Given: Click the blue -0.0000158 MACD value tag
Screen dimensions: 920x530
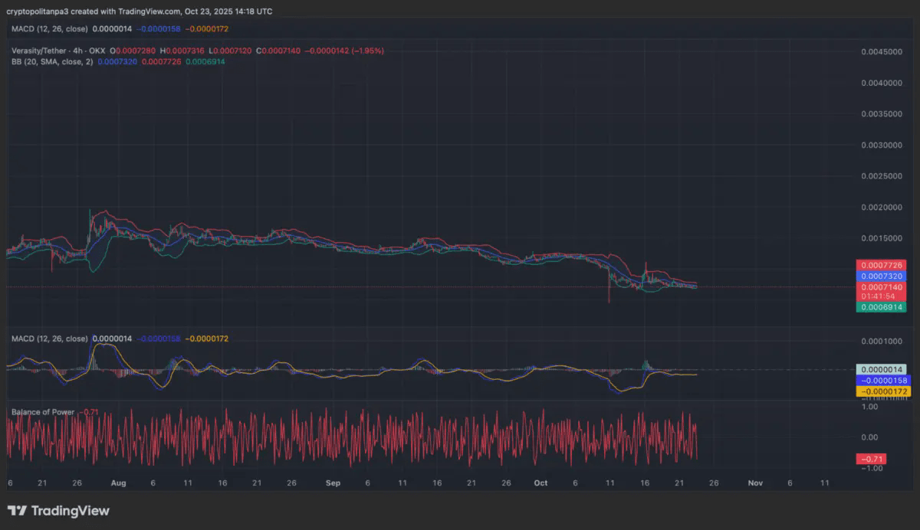Looking at the screenshot, I should 882,380.
